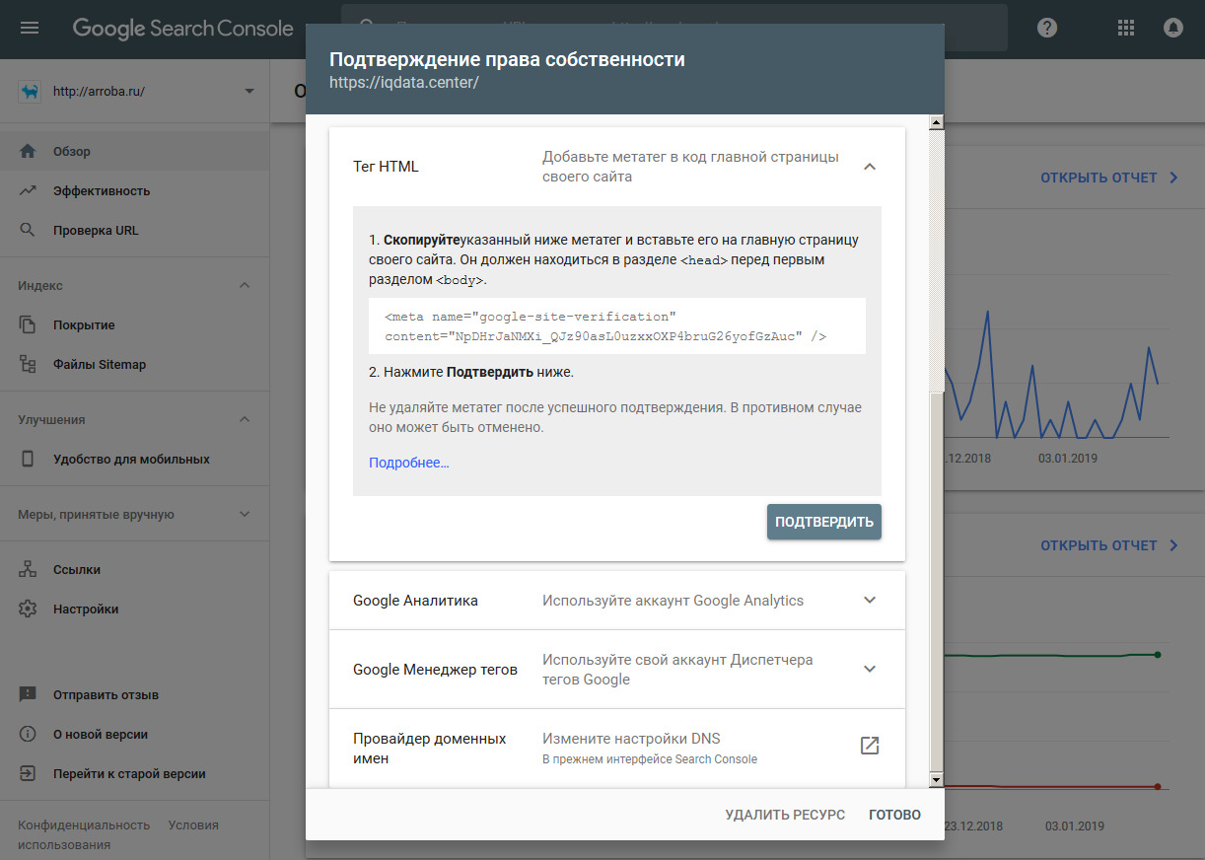Expand Меры, принятые вручную section
1205x860 pixels.
[245, 514]
